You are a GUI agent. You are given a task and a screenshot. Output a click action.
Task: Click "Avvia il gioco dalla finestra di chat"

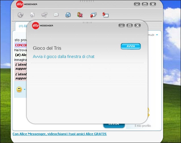pyautogui.click(x=64, y=57)
